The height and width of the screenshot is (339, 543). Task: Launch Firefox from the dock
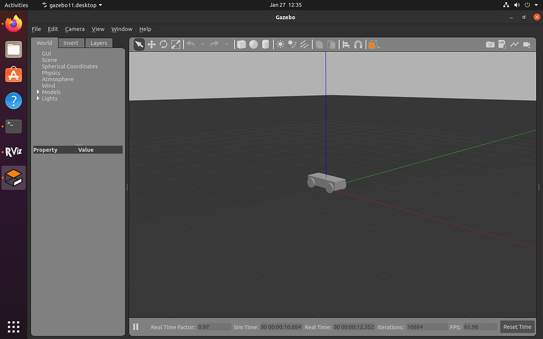coord(13,24)
